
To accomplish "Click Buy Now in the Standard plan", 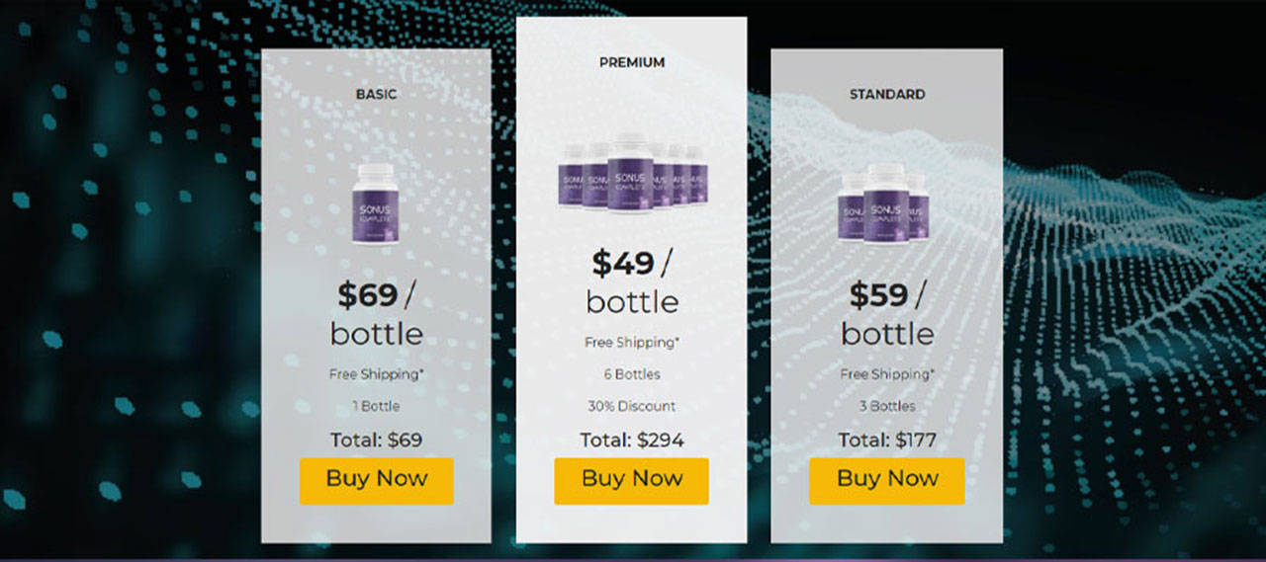I will point(887,481).
